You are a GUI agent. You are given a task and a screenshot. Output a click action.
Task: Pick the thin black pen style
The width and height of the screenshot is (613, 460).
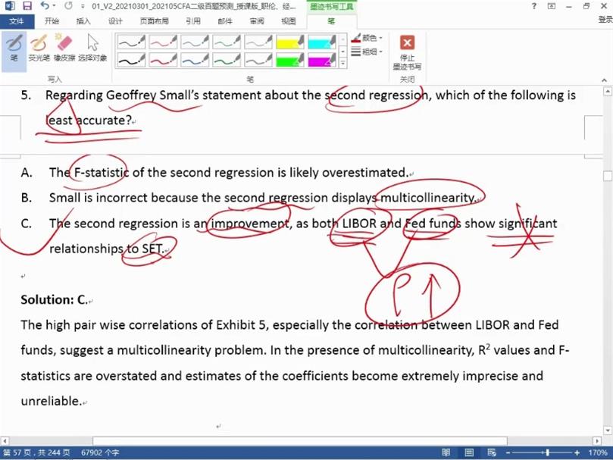pos(131,42)
